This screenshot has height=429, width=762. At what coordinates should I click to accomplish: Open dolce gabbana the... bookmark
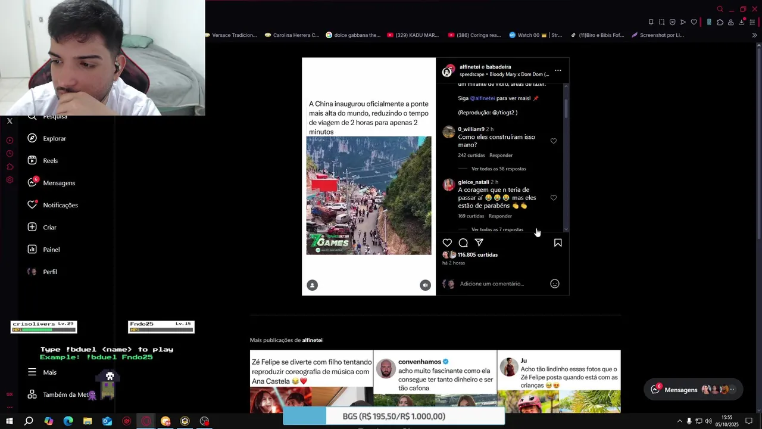pos(353,35)
